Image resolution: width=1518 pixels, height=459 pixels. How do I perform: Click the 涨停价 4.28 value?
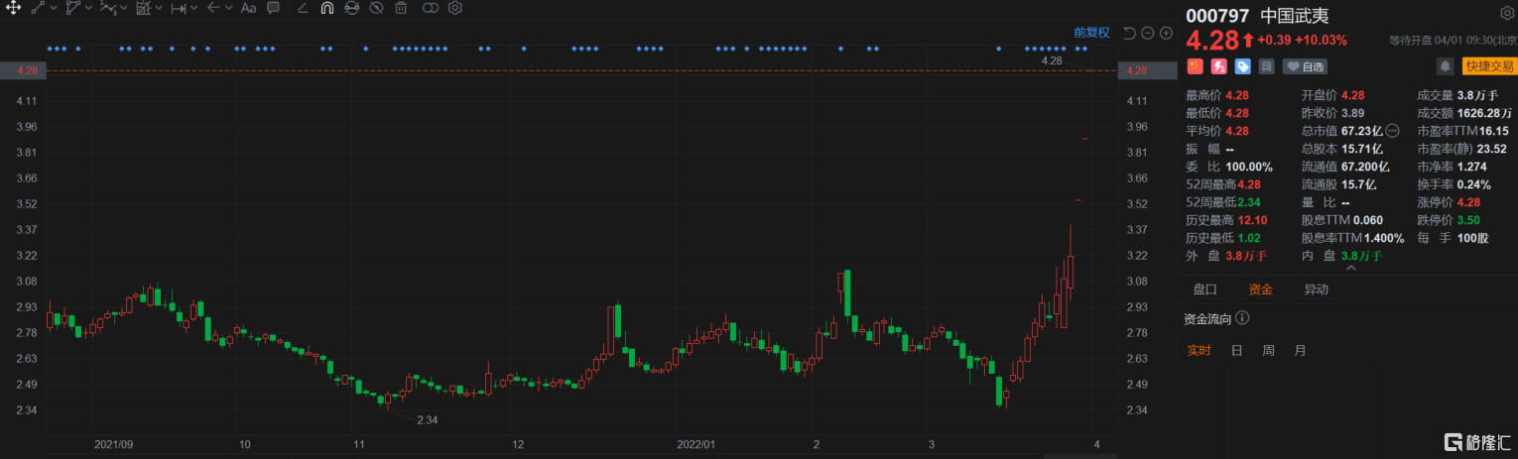[x=1470, y=202]
